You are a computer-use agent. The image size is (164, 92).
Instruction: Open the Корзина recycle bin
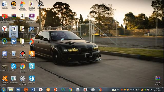pyautogui.click(x=14, y=54)
